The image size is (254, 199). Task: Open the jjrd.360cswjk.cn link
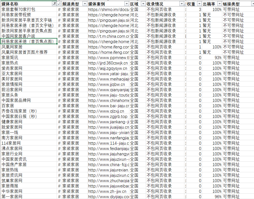tap(108, 63)
